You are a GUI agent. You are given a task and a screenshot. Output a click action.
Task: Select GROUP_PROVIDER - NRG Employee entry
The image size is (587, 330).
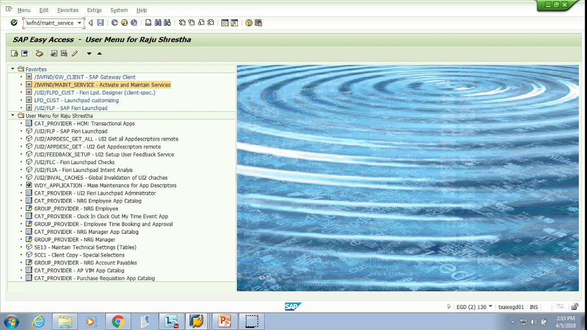click(76, 209)
